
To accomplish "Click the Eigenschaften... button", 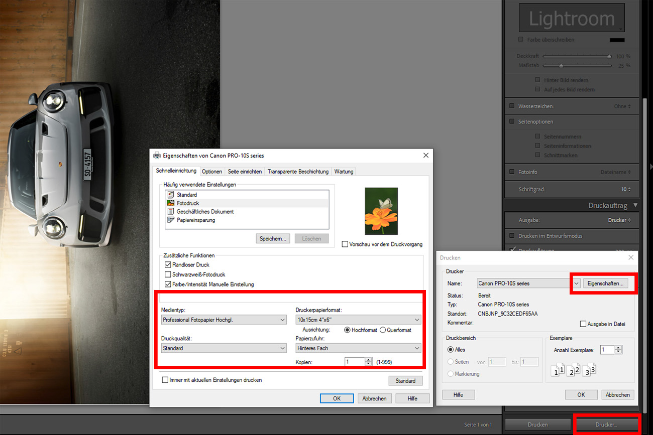I will [605, 283].
